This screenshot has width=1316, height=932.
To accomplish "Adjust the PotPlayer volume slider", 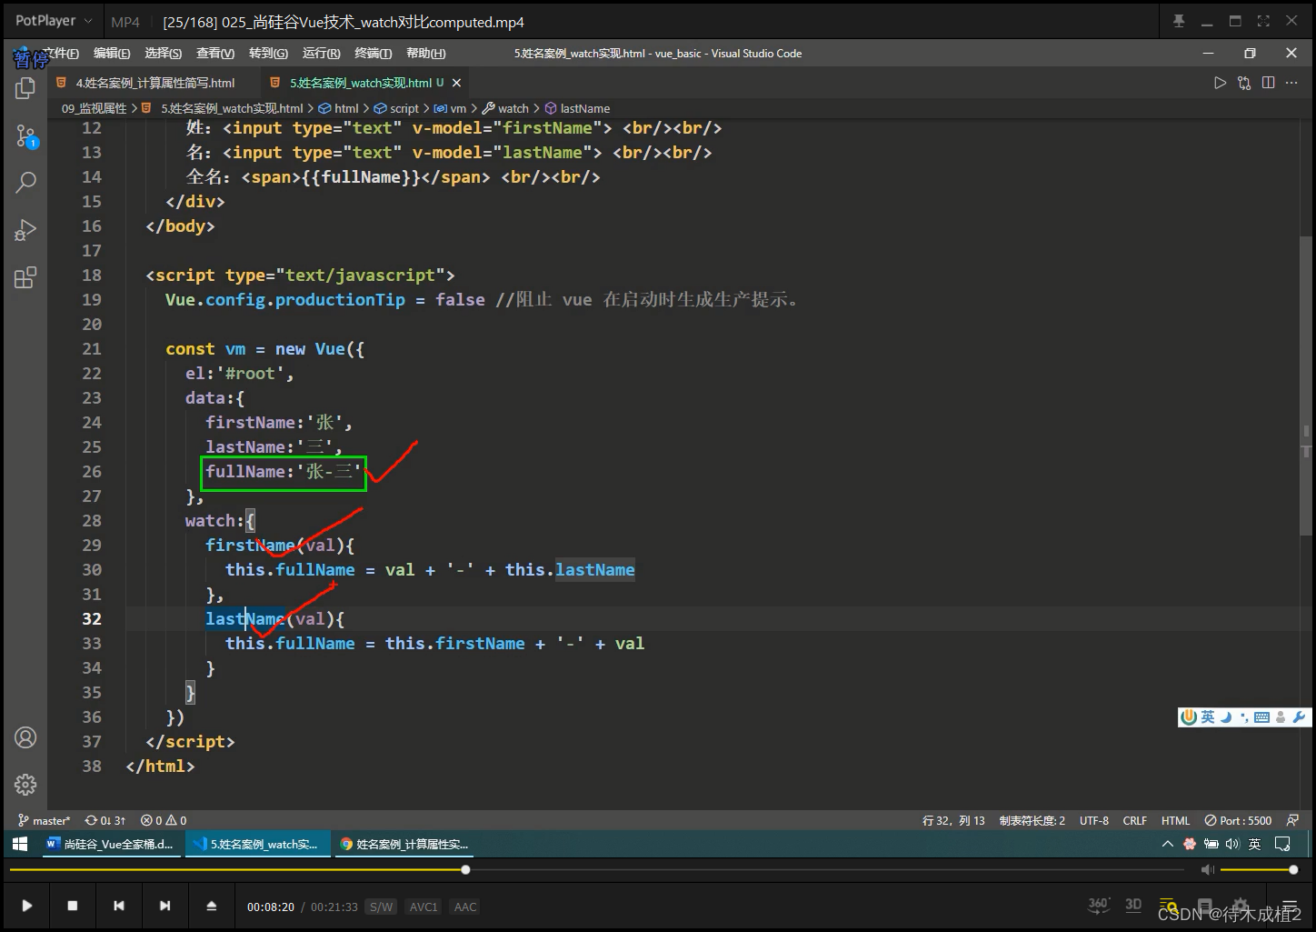I will [x=1257, y=870].
